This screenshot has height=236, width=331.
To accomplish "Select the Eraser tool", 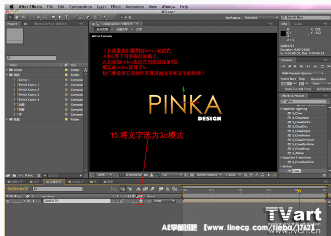I will pyautogui.click(x=88, y=17).
